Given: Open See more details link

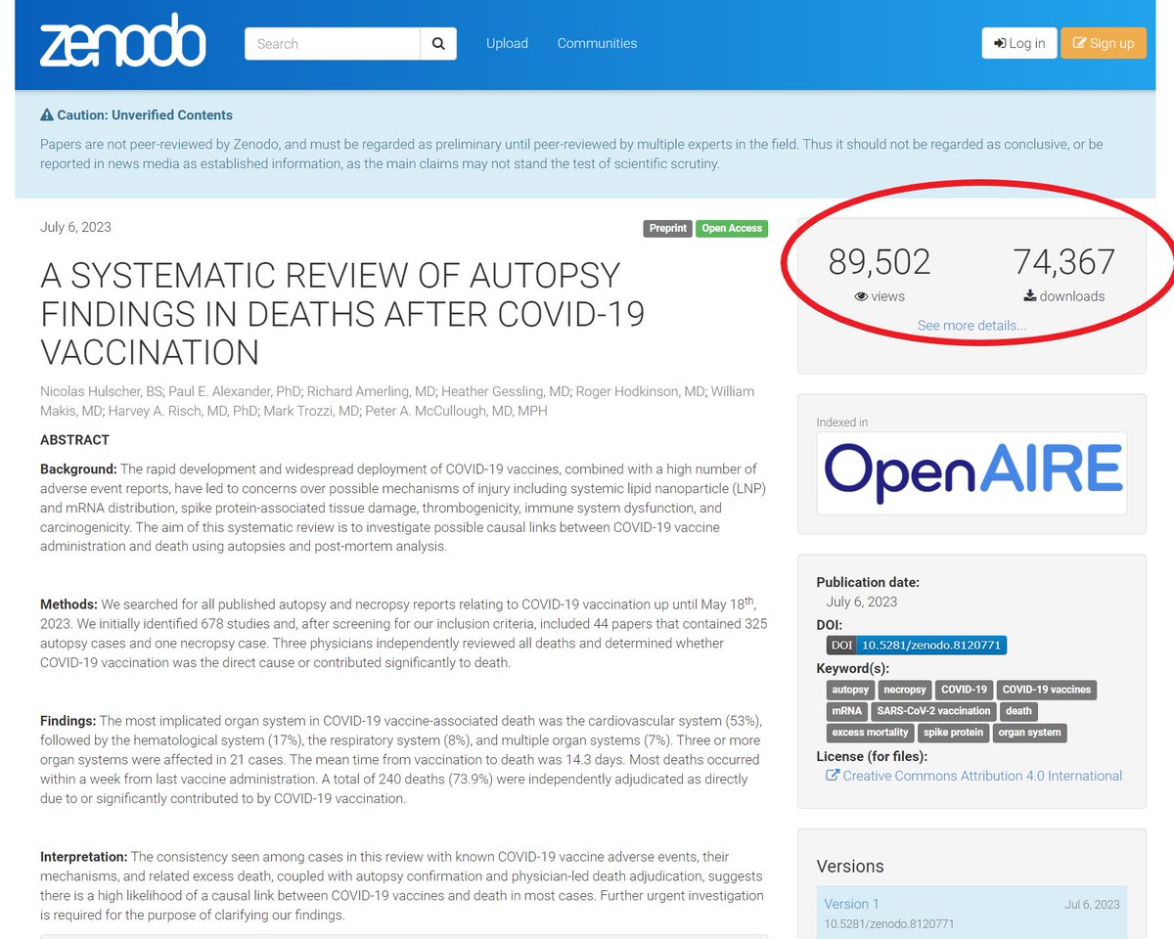Looking at the screenshot, I should (971, 325).
